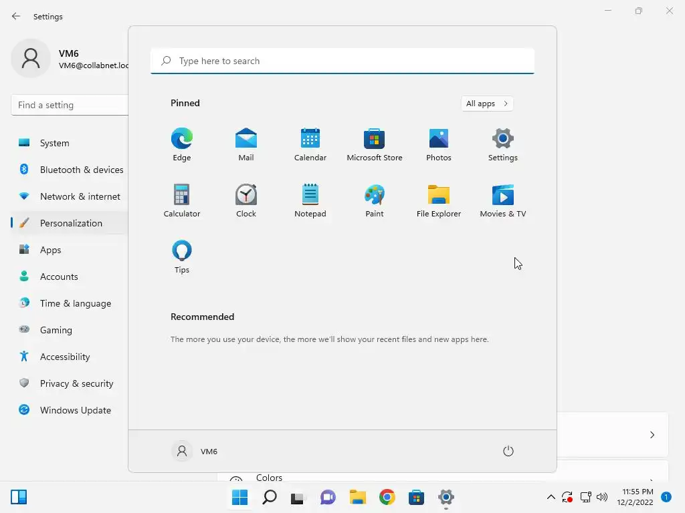The image size is (685, 513).
Task: Switch to Settings via taskbar icon
Action: point(446,497)
